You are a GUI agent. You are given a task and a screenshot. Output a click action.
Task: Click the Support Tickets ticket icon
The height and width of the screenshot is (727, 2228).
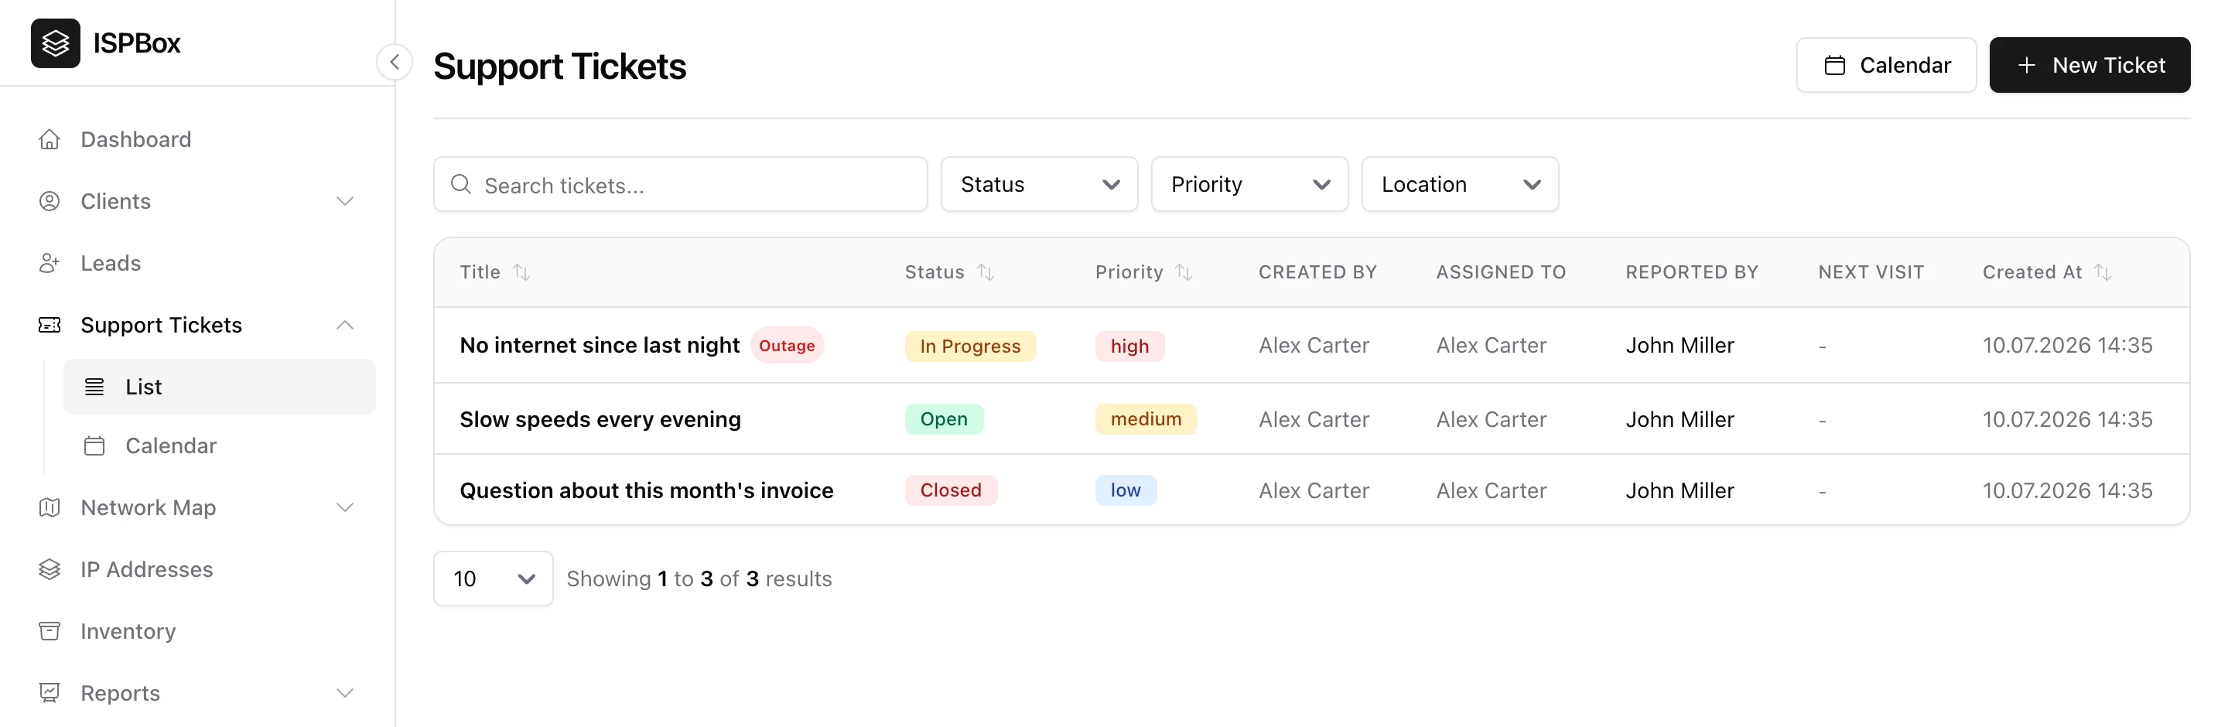[x=50, y=325]
